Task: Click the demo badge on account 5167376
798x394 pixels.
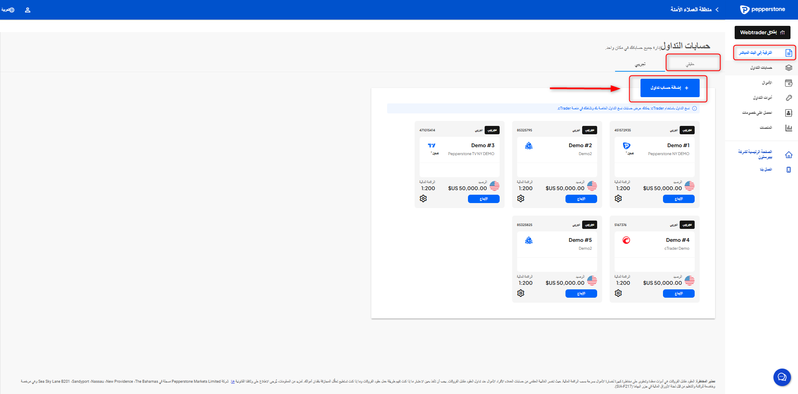Action: click(x=687, y=225)
